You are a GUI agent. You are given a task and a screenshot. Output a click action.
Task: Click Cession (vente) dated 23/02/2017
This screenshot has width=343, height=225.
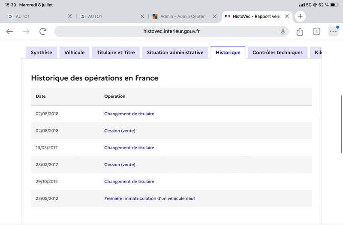pos(120,165)
